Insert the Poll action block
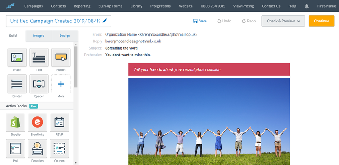Viewport: 339px width, 165px height. tap(15, 148)
